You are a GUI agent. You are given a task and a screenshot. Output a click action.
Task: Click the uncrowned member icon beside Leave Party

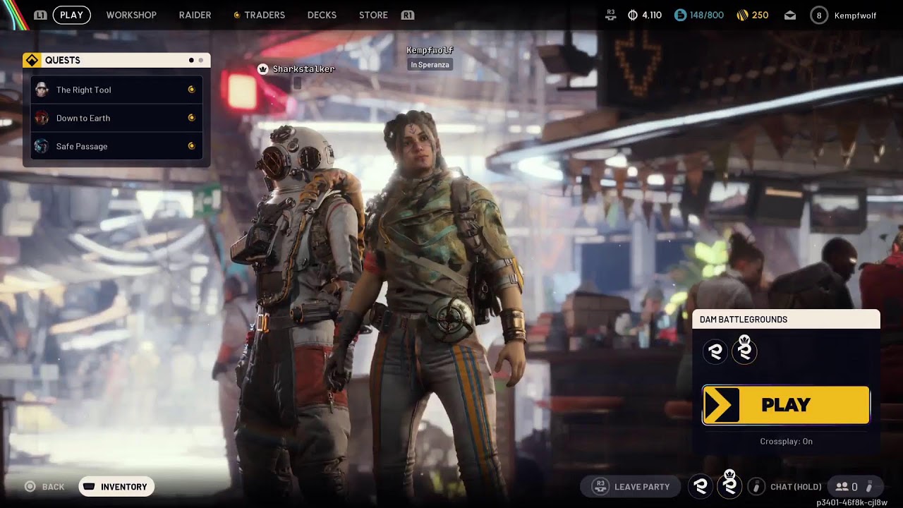click(701, 486)
